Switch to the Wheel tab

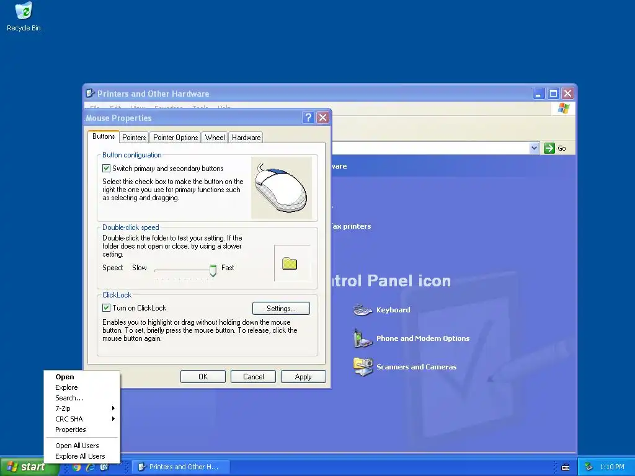point(215,138)
